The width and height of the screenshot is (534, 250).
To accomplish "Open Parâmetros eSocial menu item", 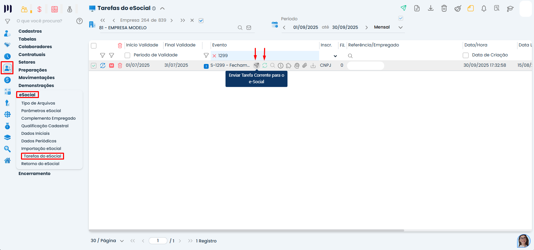I will click(x=41, y=111).
